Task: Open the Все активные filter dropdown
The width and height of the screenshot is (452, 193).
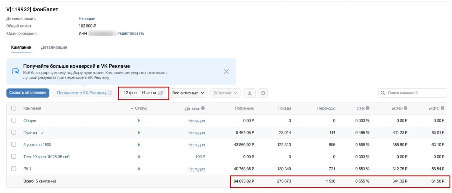Action: pos(188,93)
